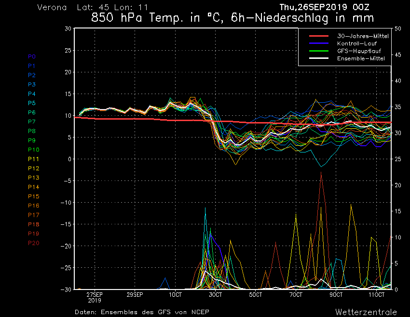Click the 29SEP x-axis date label
The height and width of the screenshot is (317, 410).
[x=135, y=295]
